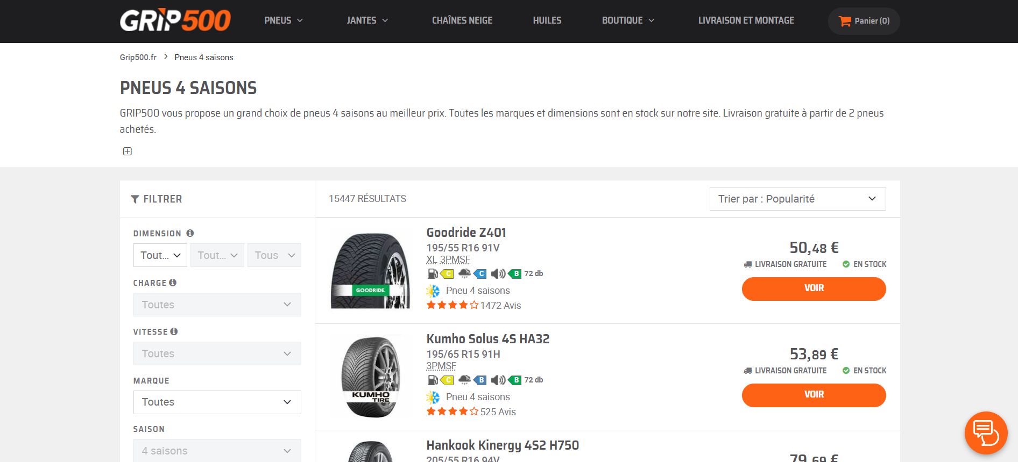This screenshot has width=1018, height=462.
Task: Click 195/55 R16 91V size text
Action: [x=463, y=248]
